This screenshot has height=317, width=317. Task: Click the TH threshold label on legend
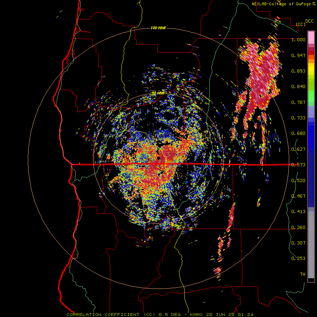click(303, 274)
